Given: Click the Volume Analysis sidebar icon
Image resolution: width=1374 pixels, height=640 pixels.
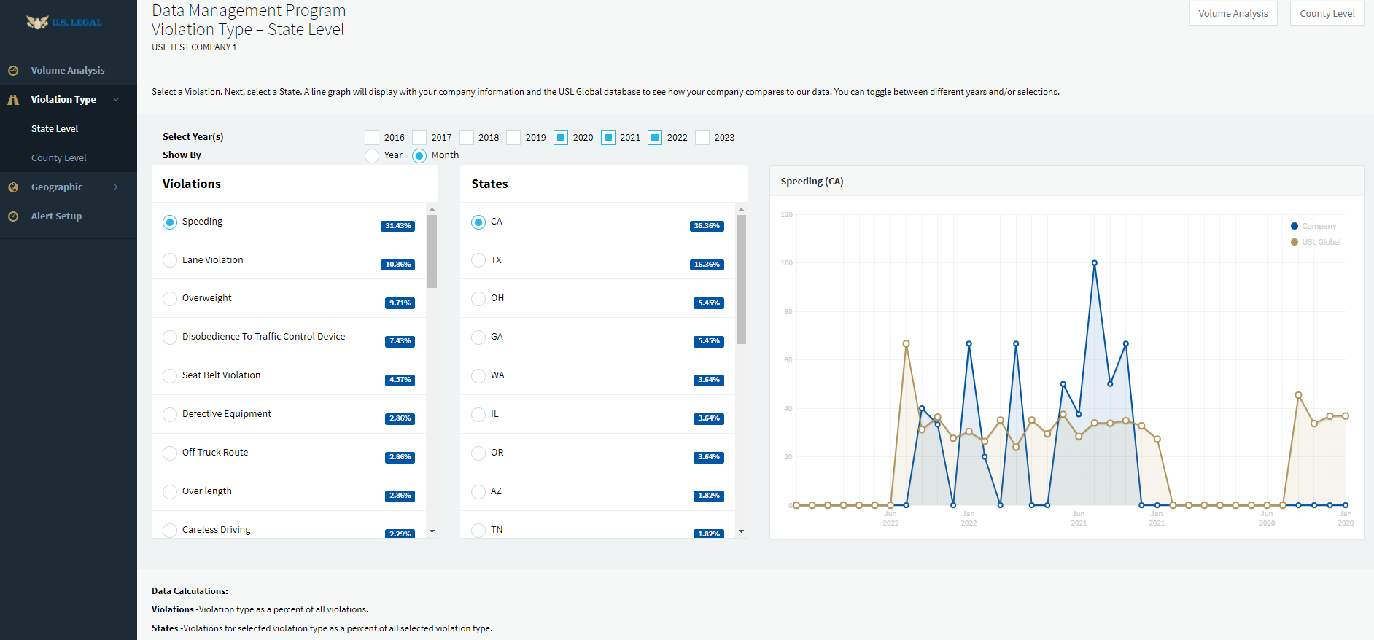Looking at the screenshot, I should click(x=13, y=71).
